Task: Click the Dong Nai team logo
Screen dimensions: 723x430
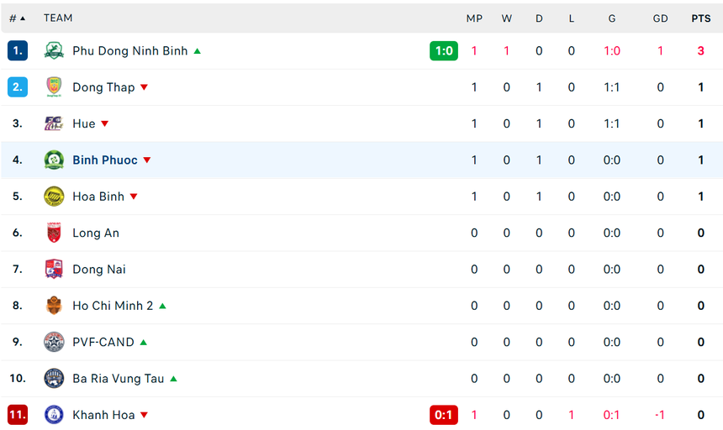Action: pos(54,270)
